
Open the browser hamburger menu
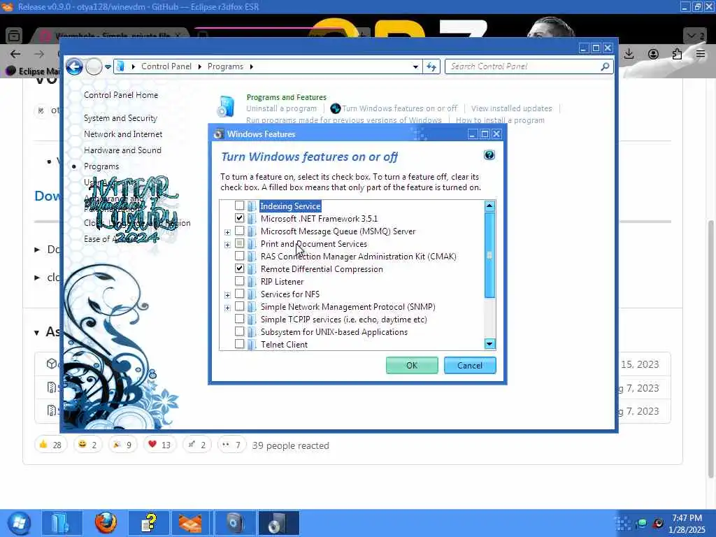pos(701,54)
